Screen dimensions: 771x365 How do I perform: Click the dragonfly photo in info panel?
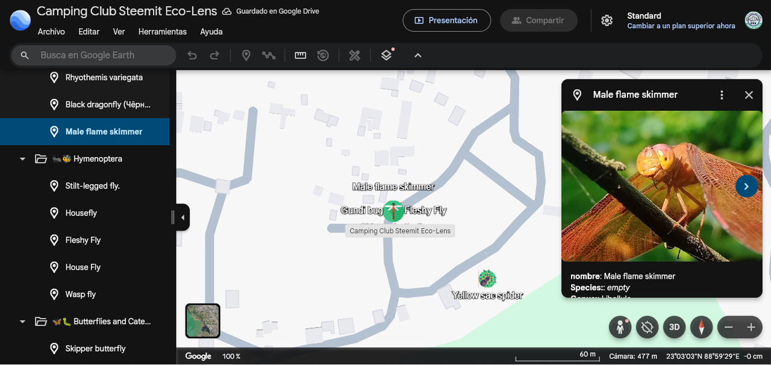662,186
